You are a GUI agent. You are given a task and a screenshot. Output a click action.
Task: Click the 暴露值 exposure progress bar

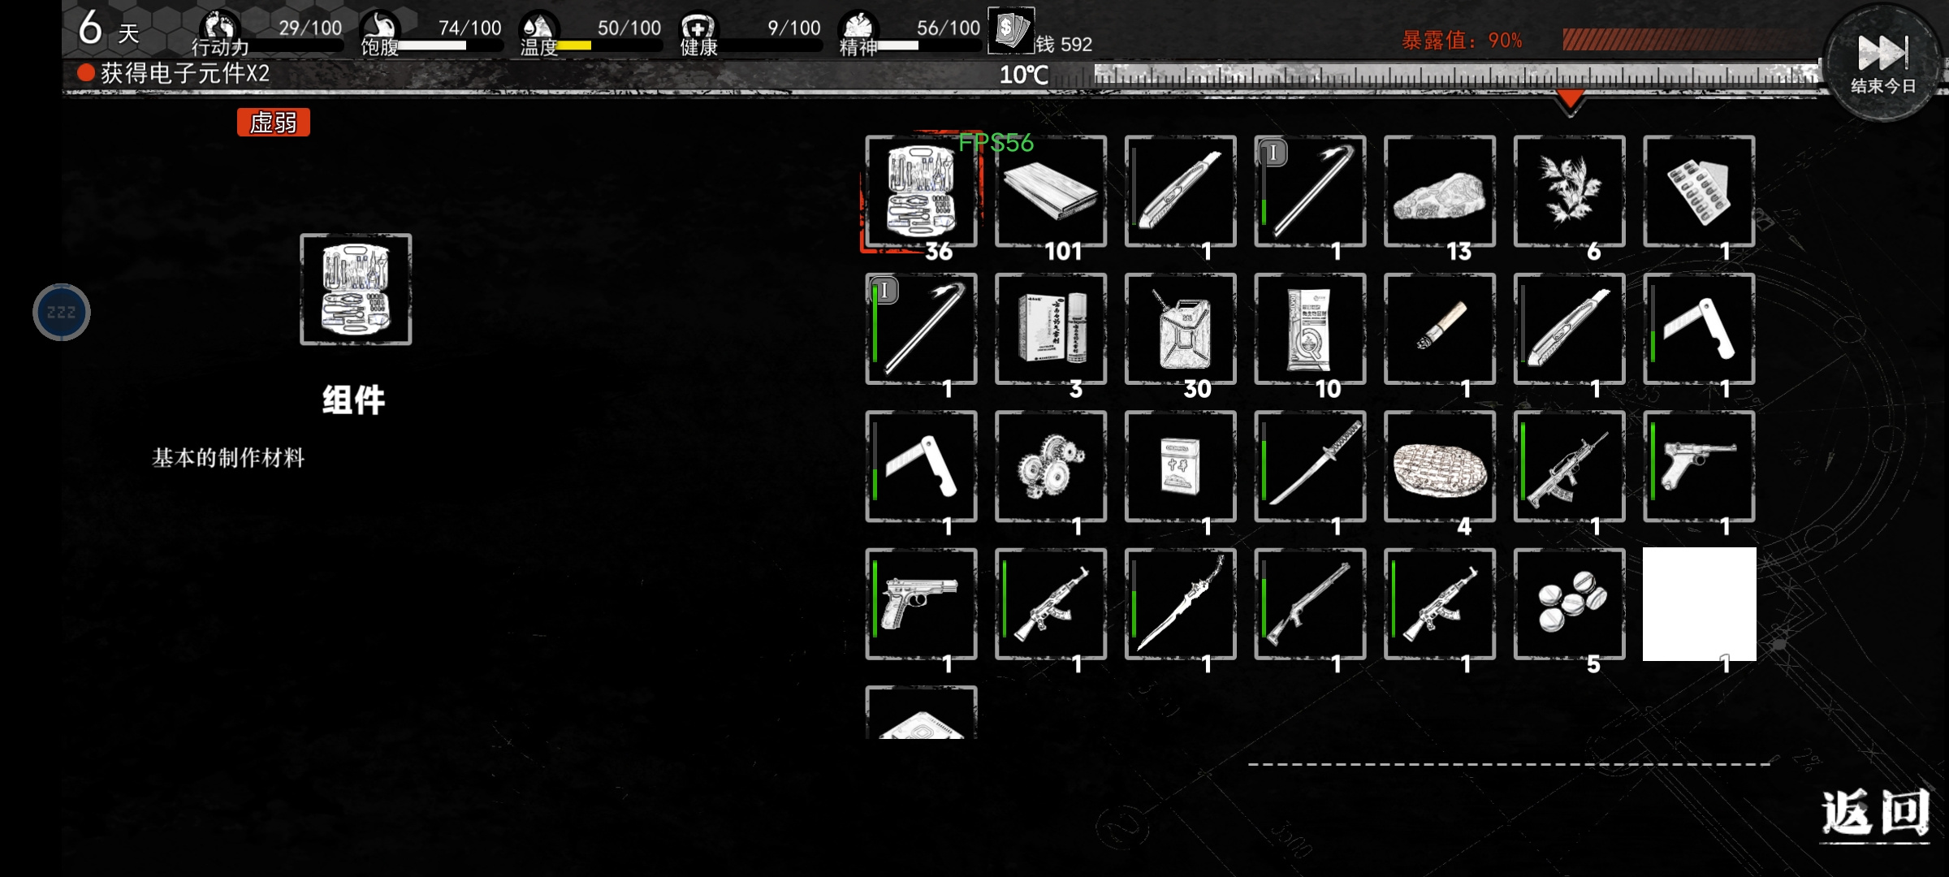coord(1689,39)
